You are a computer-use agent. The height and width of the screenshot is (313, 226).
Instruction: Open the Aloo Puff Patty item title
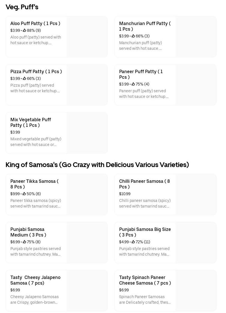(x=35, y=23)
